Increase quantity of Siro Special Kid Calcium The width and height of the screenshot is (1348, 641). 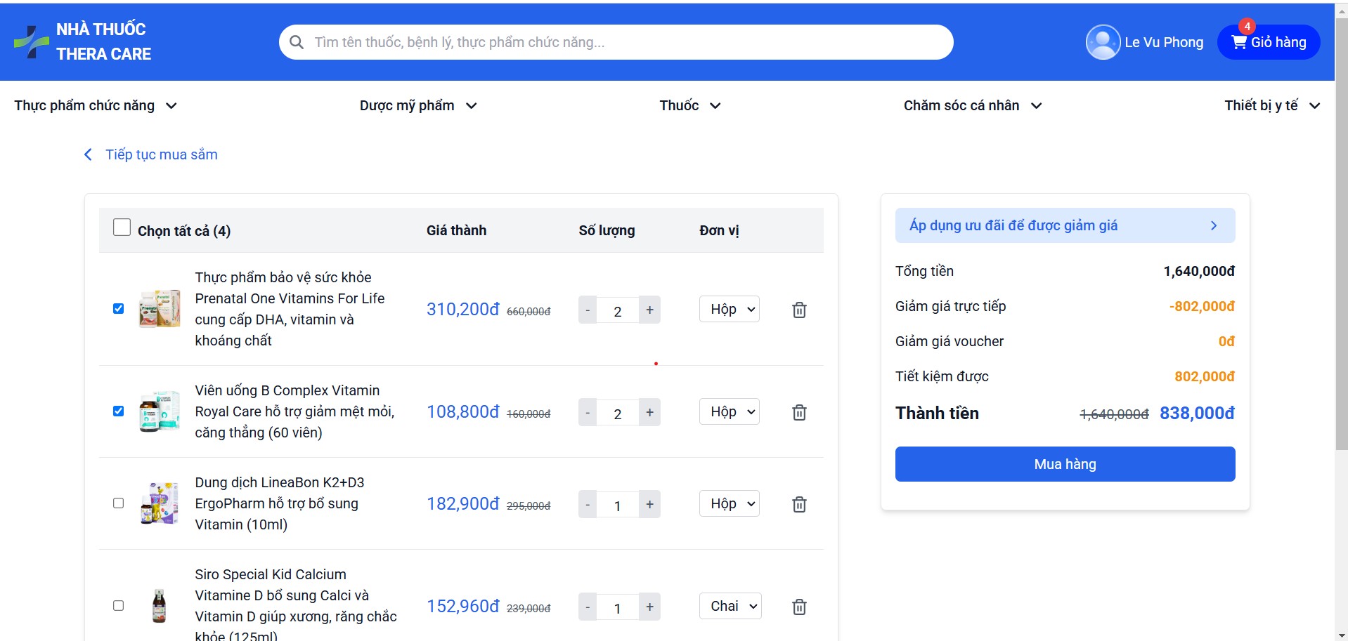click(649, 607)
